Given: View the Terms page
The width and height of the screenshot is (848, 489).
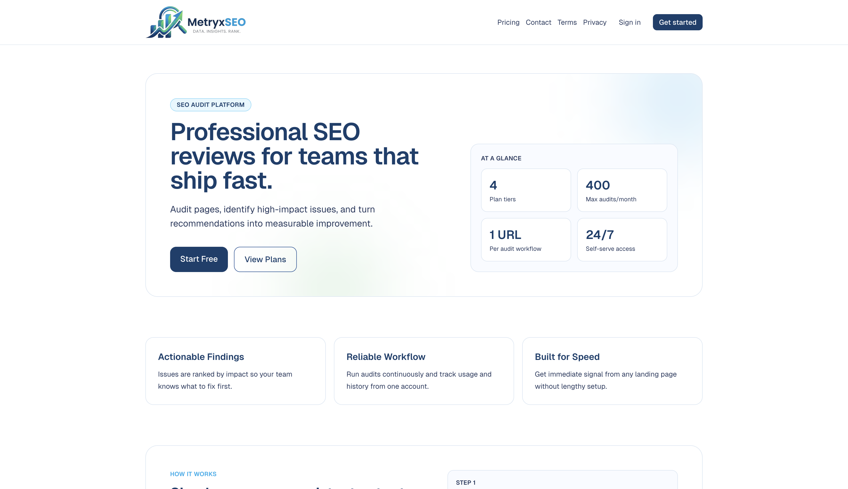Looking at the screenshot, I should 567,22.
